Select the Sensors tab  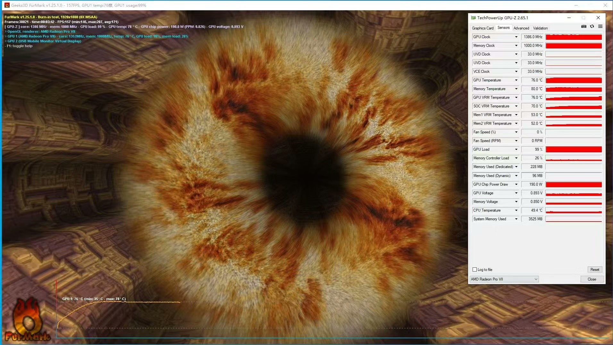(503, 28)
